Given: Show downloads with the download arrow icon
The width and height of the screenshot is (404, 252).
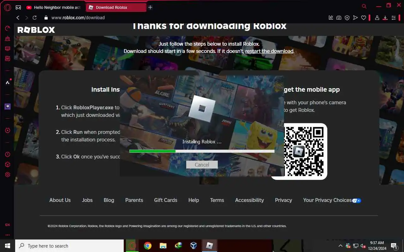Looking at the screenshot, I should click(x=385, y=18).
